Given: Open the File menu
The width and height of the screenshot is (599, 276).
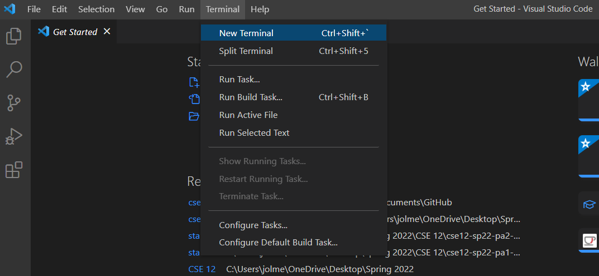Looking at the screenshot, I should (34, 9).
